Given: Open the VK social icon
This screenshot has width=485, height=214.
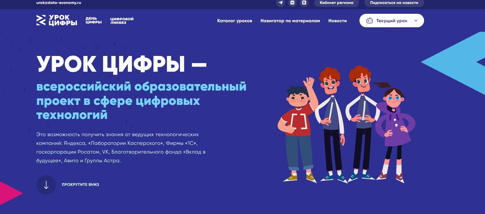Looking at the screenshot, I should click(292, 3).
